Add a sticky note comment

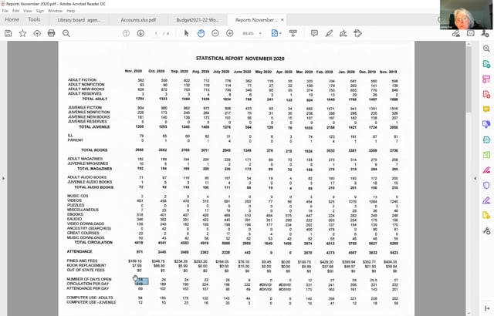coord(314,33)
